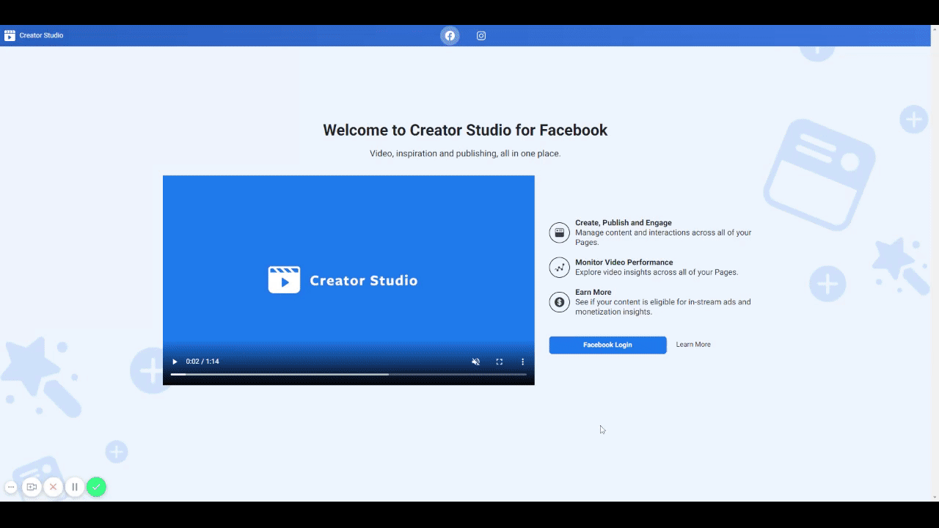Pause the screen recording
The height and width of the screenshot is (528, 939).
pos(74,487)
